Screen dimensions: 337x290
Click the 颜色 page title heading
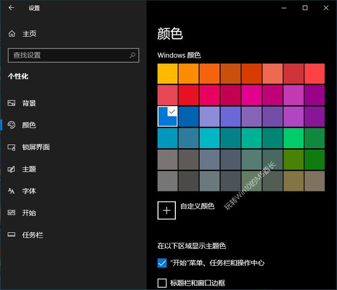click(x=170, y=34)
